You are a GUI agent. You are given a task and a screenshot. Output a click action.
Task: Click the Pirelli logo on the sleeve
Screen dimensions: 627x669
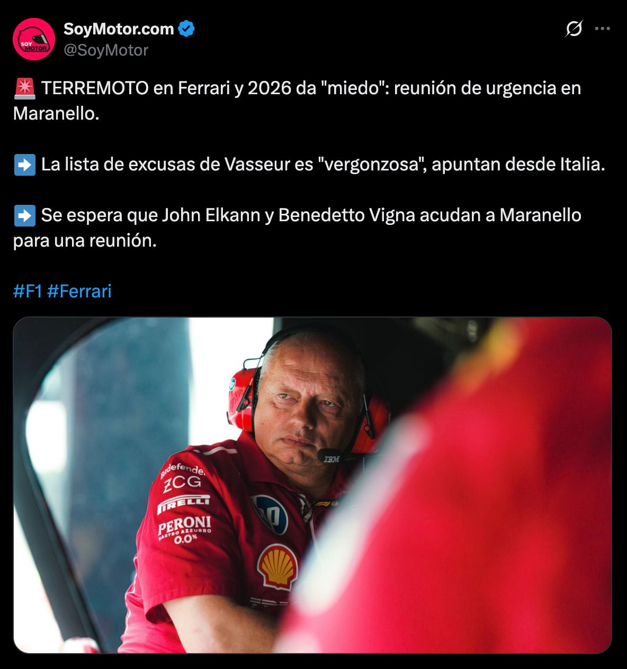tap(184, 503)
